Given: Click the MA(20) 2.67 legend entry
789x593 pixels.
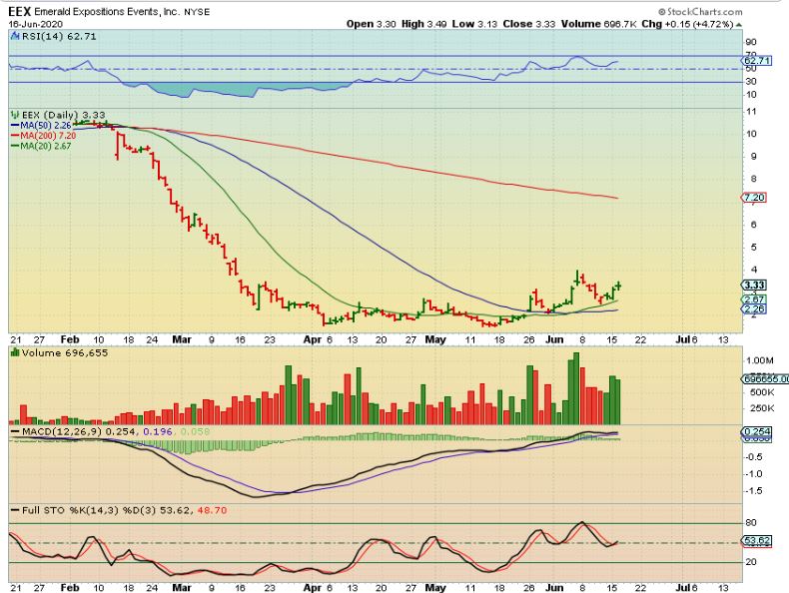Looking at the screenshot, I should 45,146.
